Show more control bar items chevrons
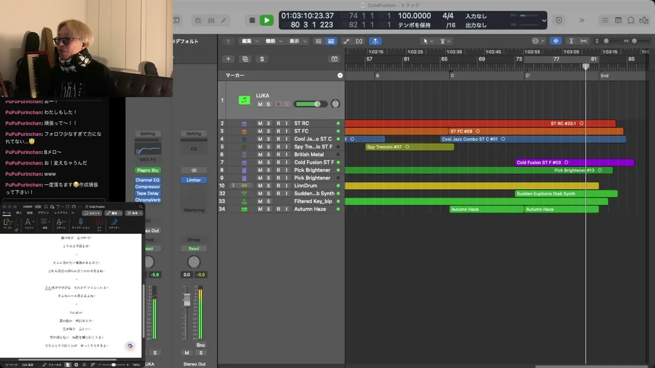 (x=582, y=20)
